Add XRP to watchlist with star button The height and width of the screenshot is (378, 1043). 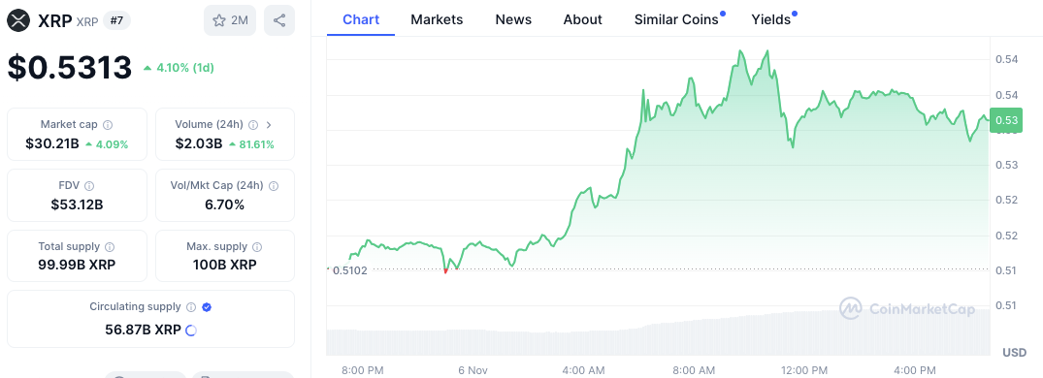(230, 20)
